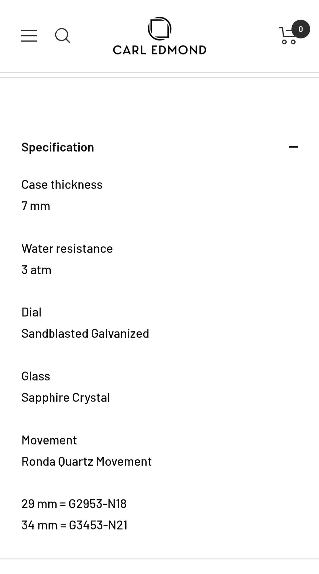Click the Sandblasted Galvanized text
This screenshot has height=574, width=319.
point(85,333)
